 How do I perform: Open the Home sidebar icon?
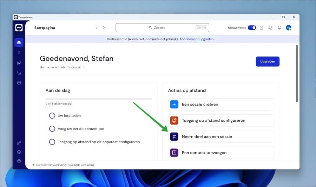pyautogui.click(x=19, y=42)
